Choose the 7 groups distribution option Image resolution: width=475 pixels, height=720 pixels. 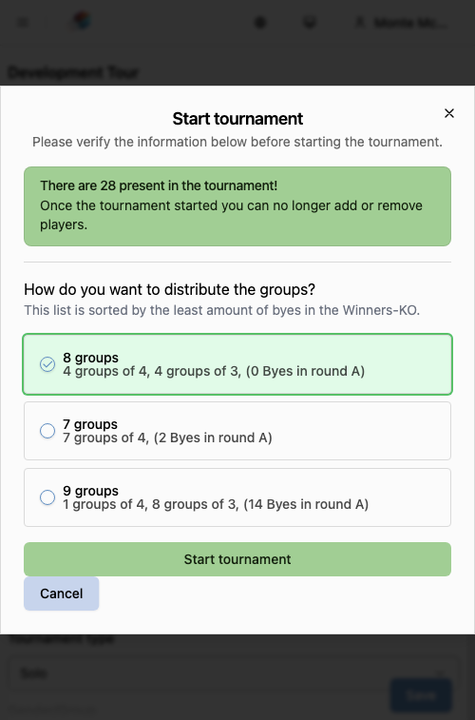tap(237, 431)
